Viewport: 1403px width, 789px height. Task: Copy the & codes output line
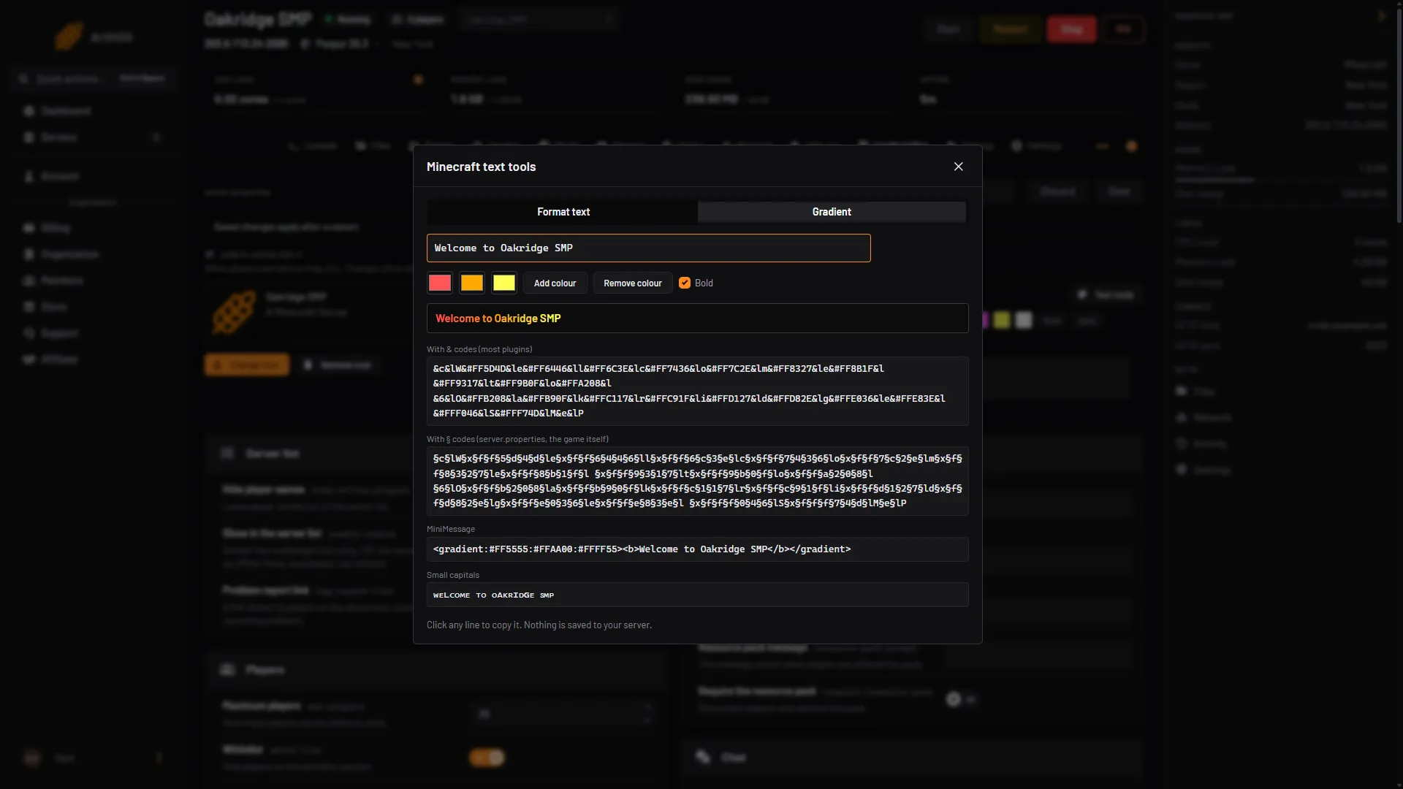pyautogui.click(x=697, y=391)
